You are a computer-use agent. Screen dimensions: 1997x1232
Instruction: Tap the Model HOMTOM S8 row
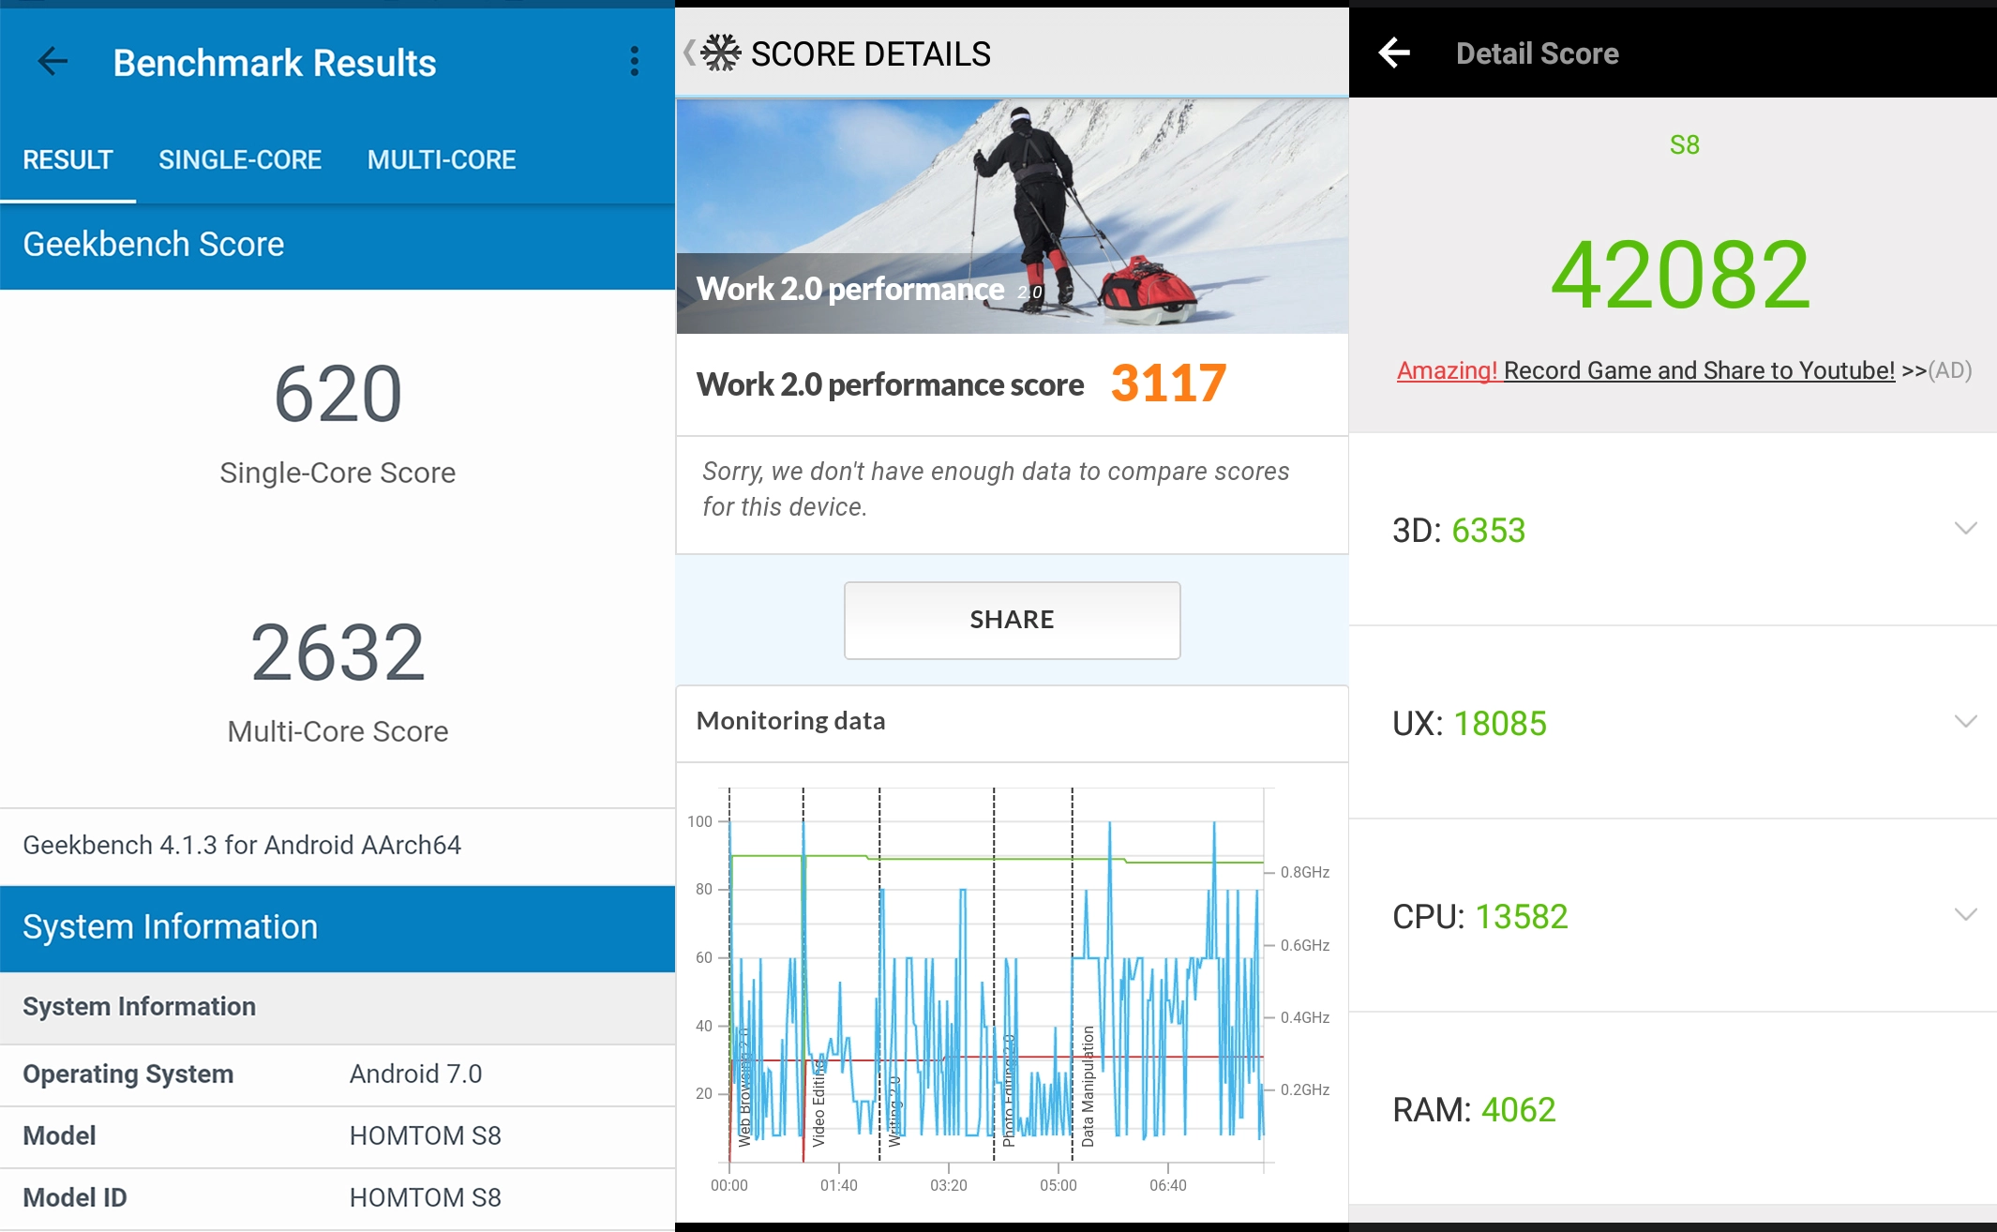[338, 1136]
